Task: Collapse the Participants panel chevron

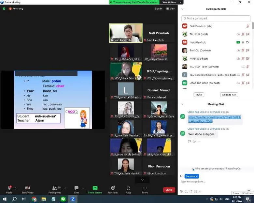Action: click(182, 9)
